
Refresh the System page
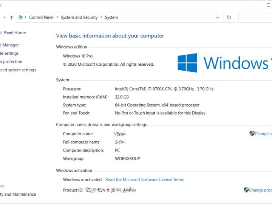(229, 17)
